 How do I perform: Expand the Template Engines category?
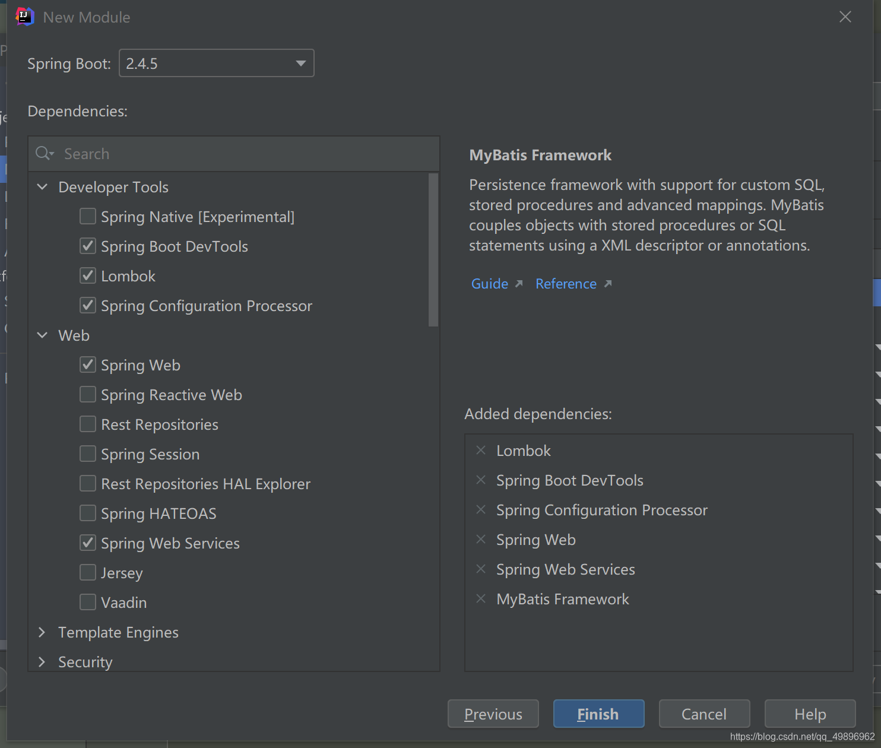tap(42, 632)
